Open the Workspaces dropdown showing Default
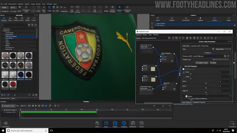The width and height of the screenshot is (237, 133). coord(5,7)
